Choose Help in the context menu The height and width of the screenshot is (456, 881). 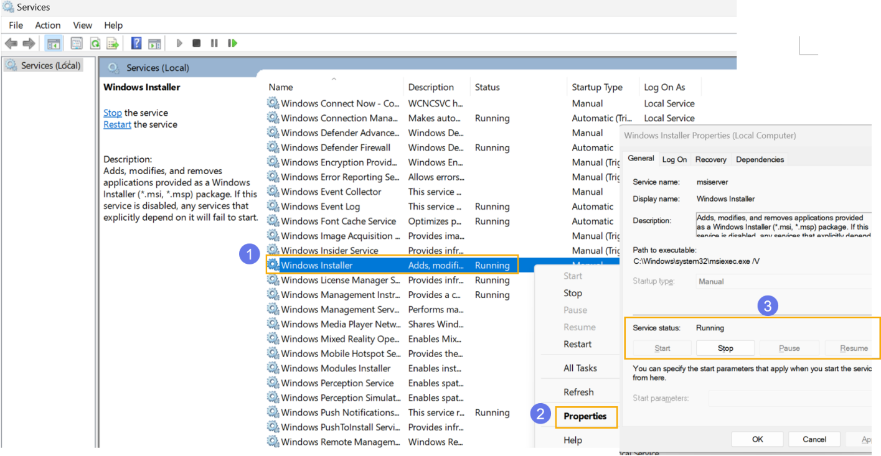click(573, 440)
